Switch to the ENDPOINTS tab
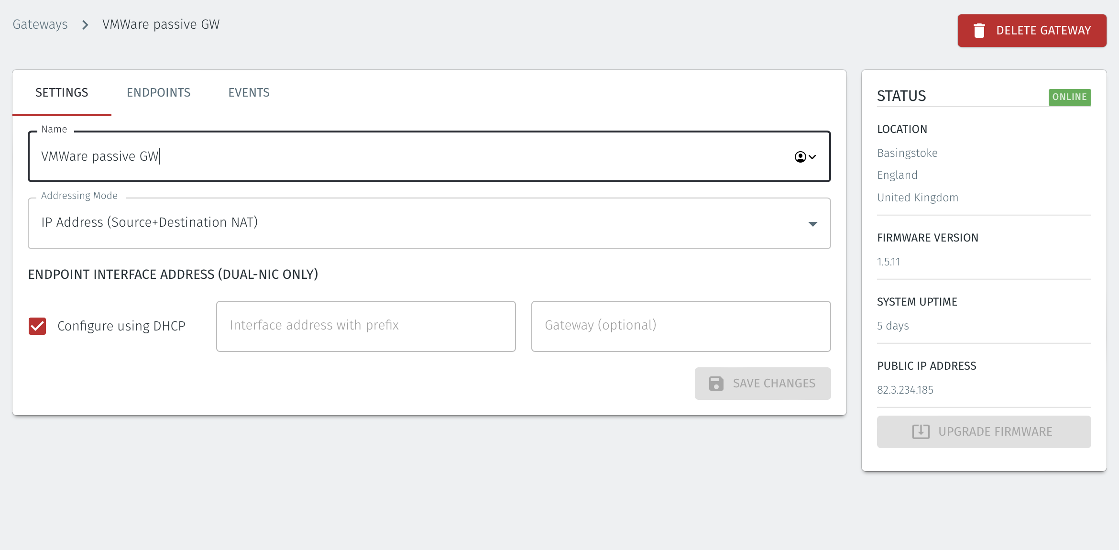 pos(159,92)
